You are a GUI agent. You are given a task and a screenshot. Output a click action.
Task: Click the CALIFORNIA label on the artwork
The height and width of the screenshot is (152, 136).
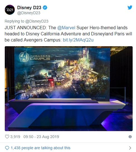pyautogui.click(x=98, y=98)
